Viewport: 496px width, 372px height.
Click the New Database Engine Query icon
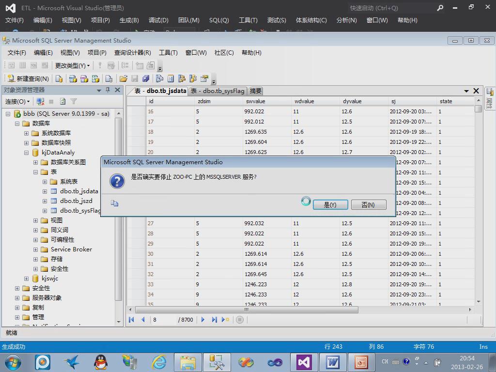point(59,78)
